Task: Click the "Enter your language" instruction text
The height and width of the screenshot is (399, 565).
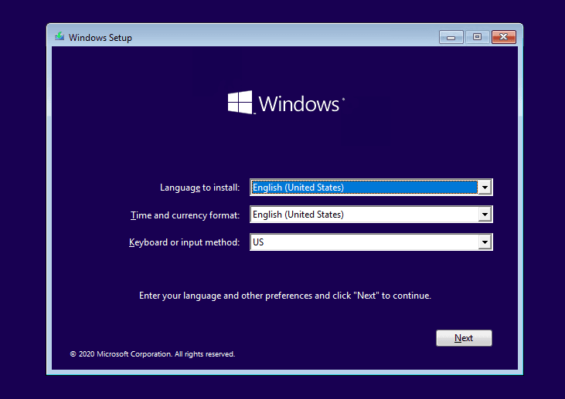Action: pos(284,296)
